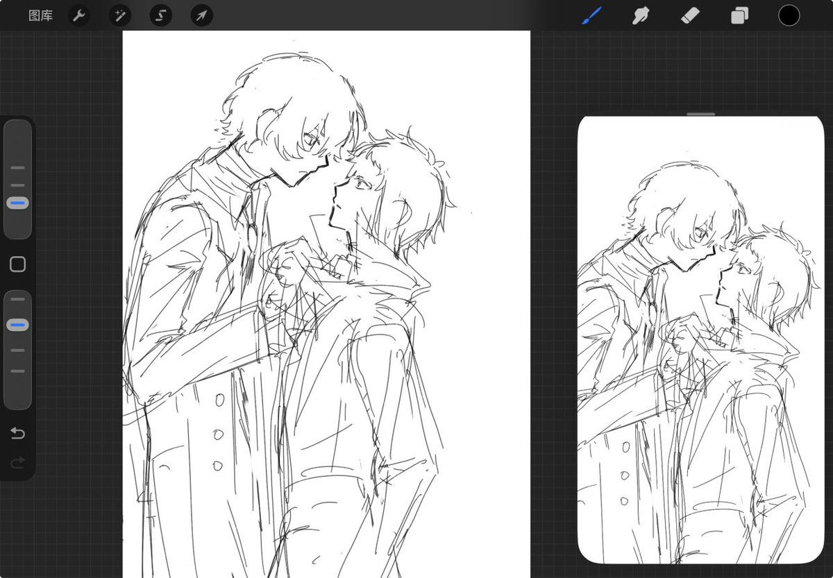Click the reference sketch preview window
833x578 pixels.
point(700,340)
